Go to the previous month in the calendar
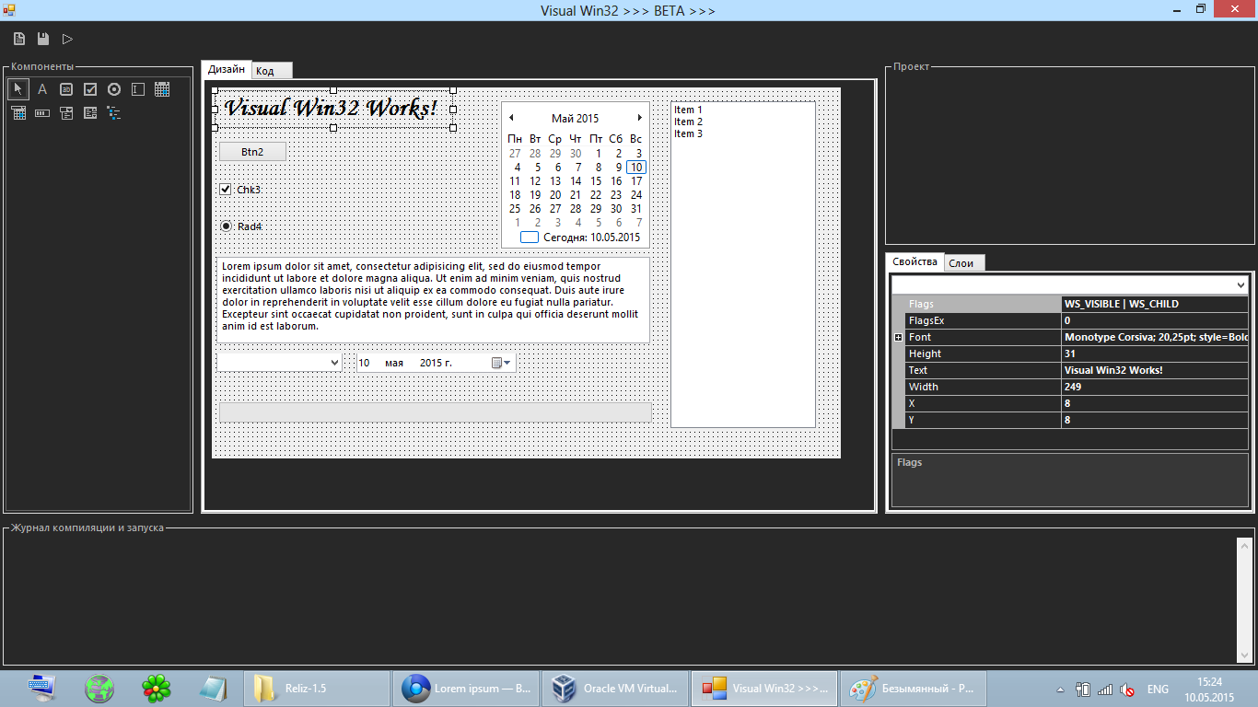The height and width of the screenshot is (707, 1258). pos(512,118)
